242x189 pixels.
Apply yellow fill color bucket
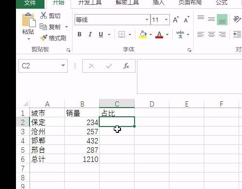143,34
